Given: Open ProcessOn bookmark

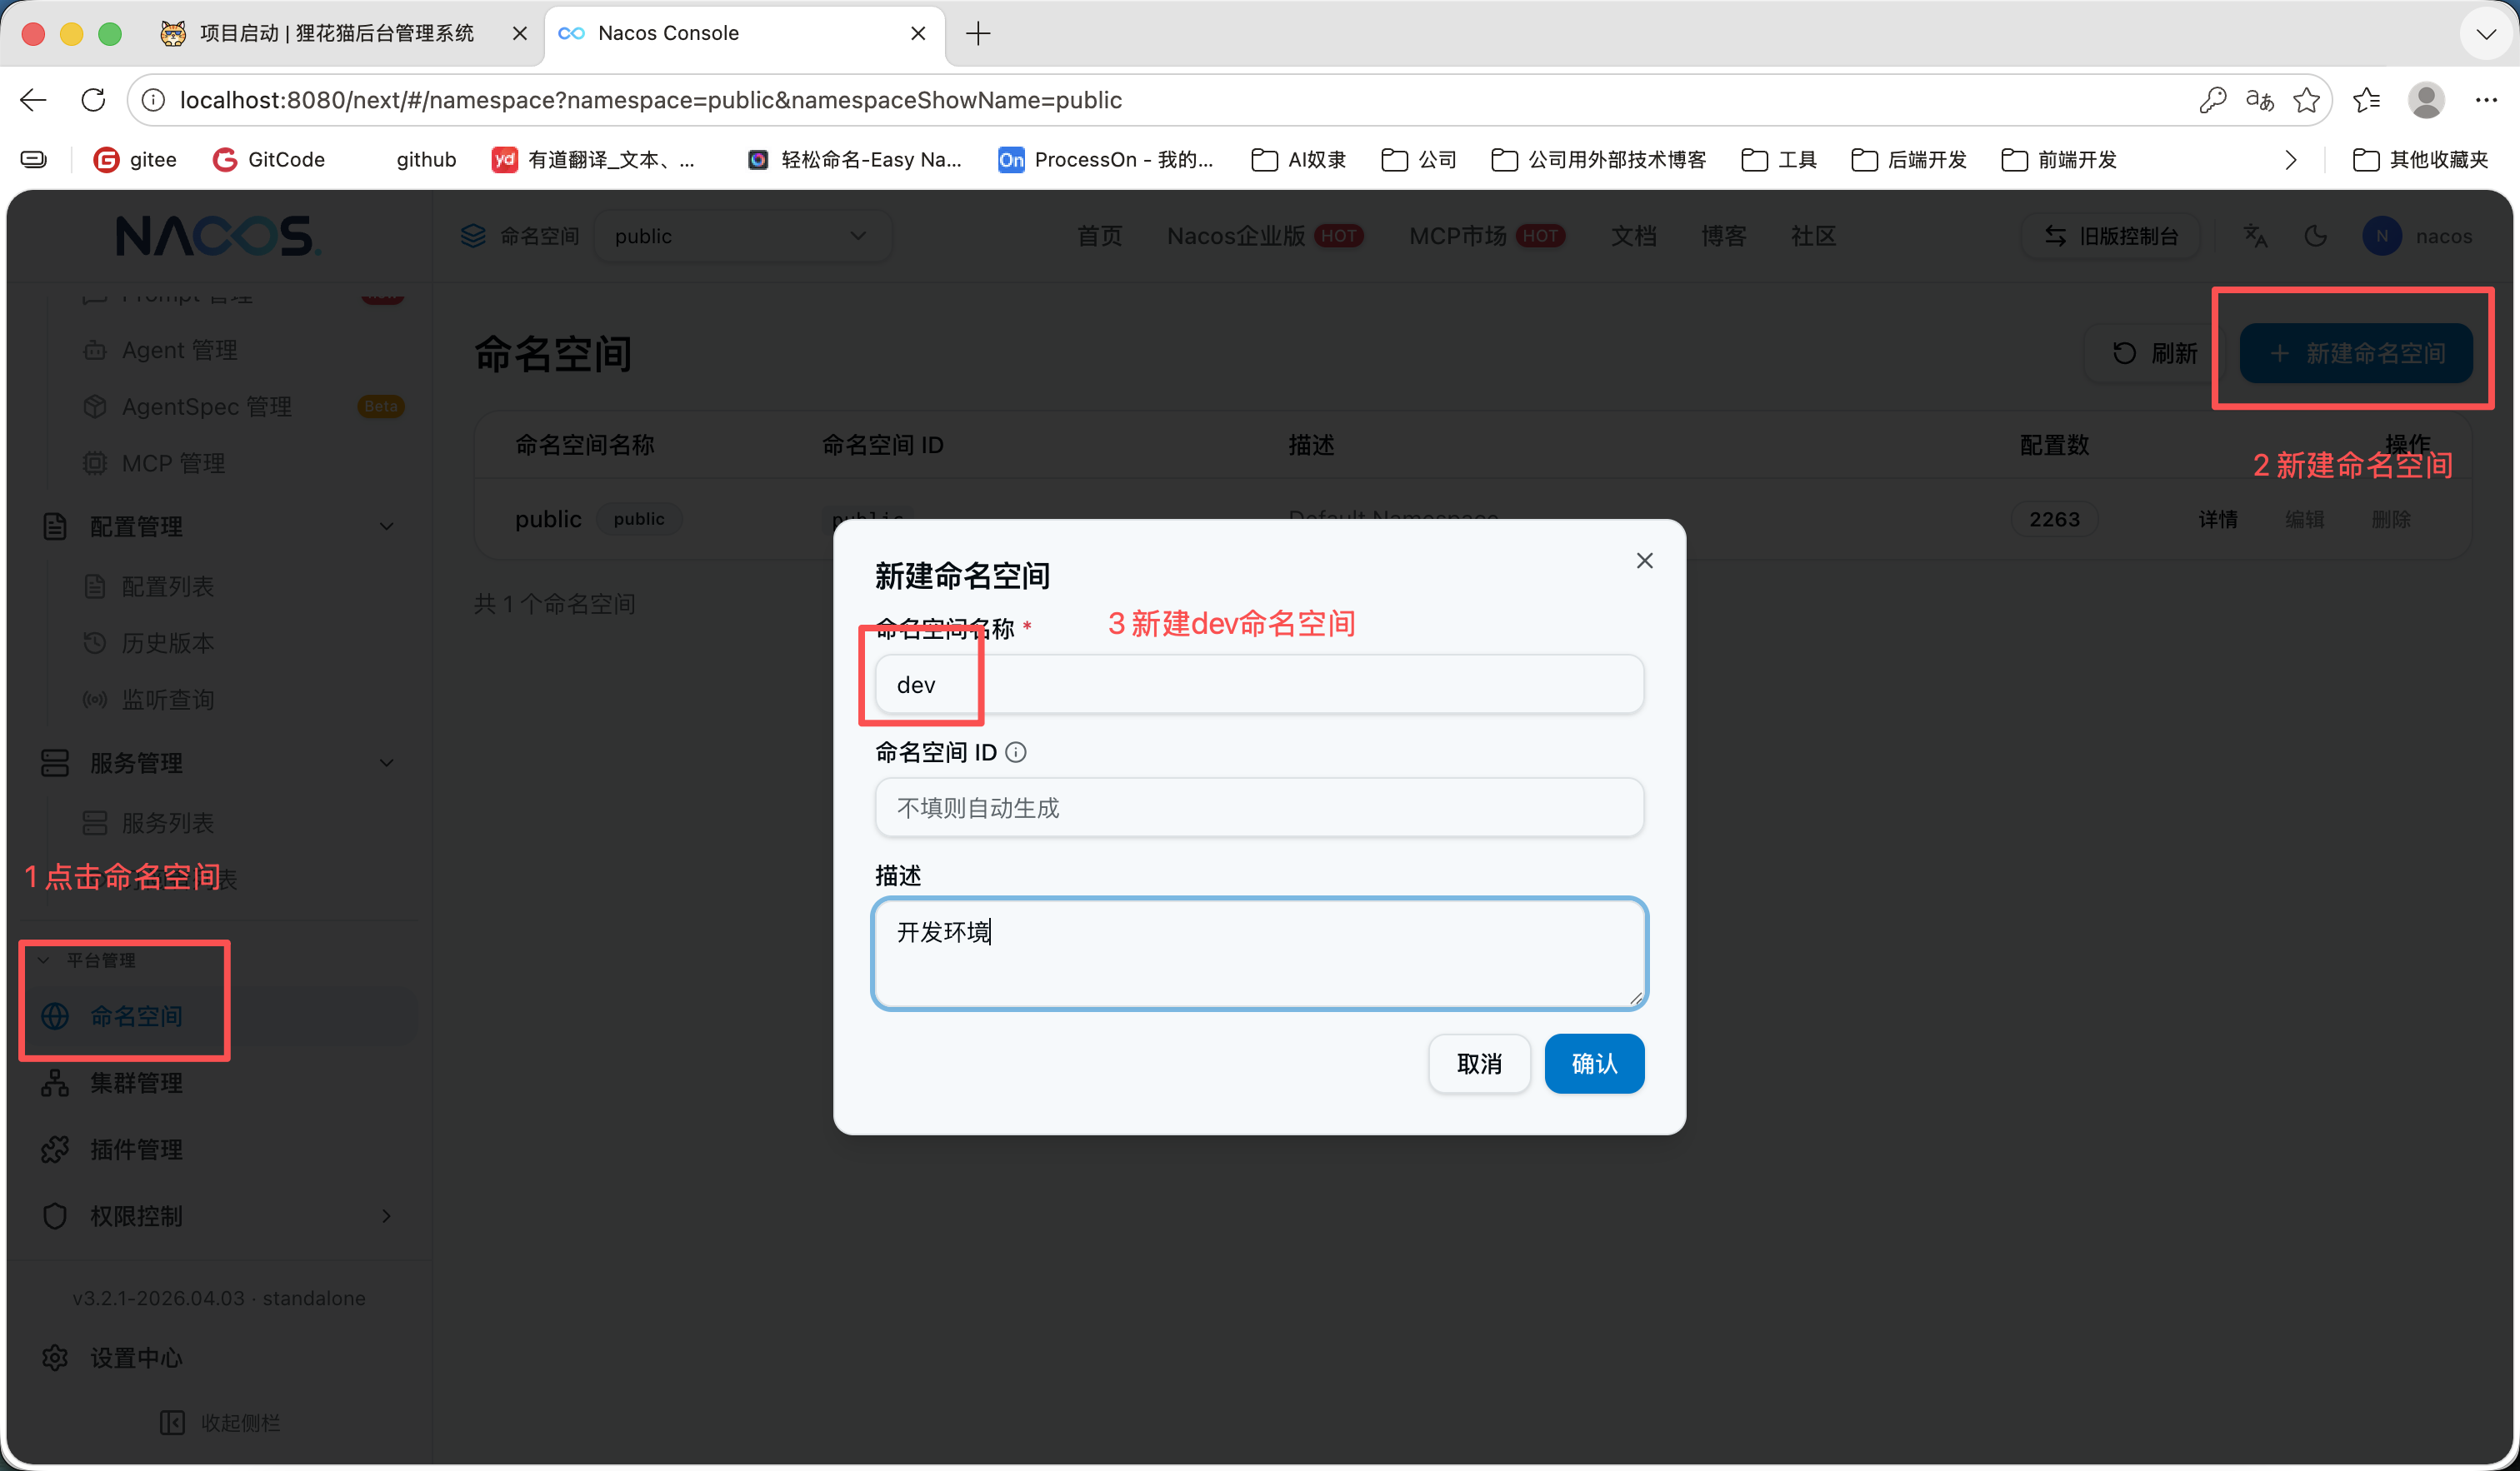Looking at the screenshot, I should 1105,160.
